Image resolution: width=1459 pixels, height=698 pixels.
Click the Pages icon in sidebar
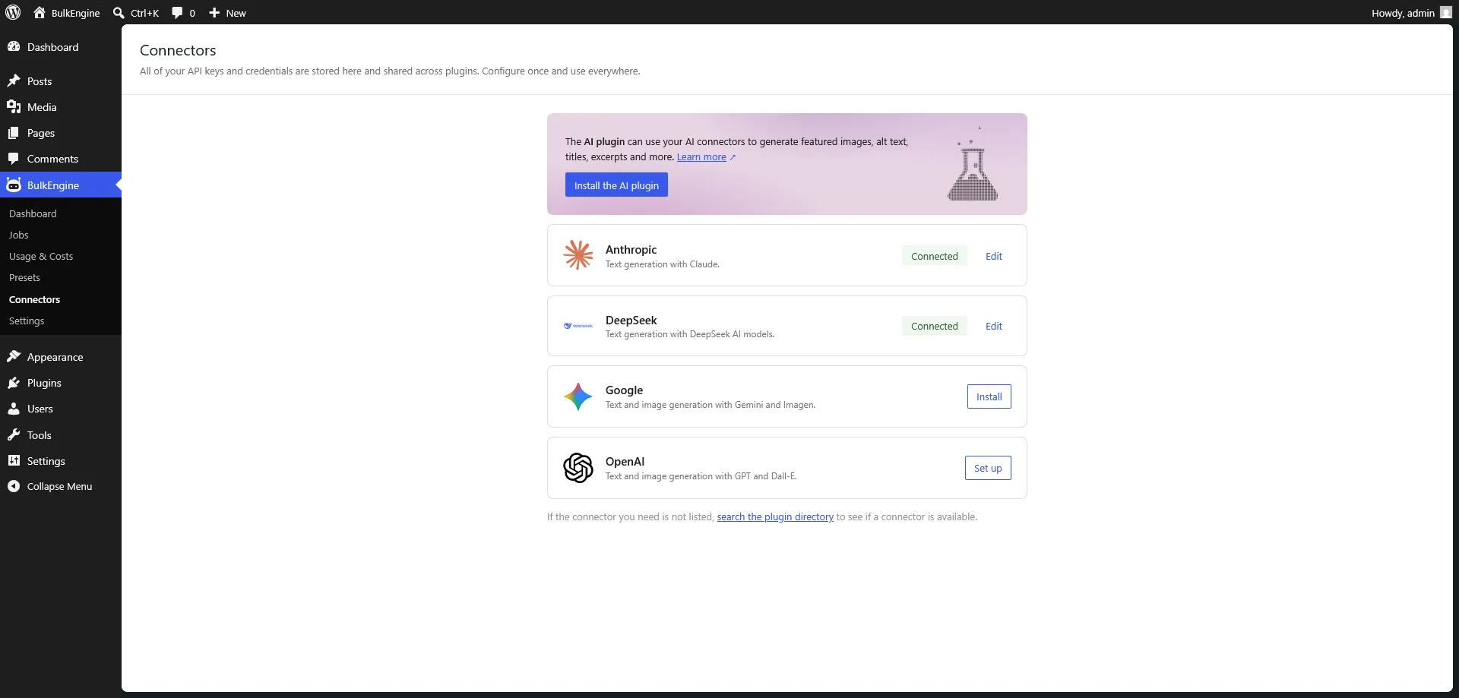click(x=14, y=132)
